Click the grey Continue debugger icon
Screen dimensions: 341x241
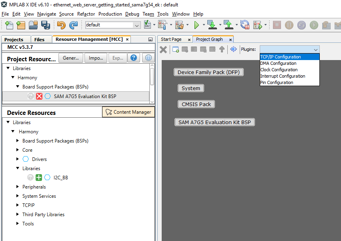[x=314, y=25]
